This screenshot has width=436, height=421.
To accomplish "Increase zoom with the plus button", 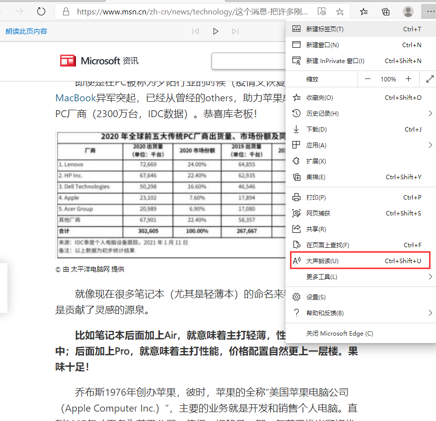I will pyautogui.click(x=408, y=78).
